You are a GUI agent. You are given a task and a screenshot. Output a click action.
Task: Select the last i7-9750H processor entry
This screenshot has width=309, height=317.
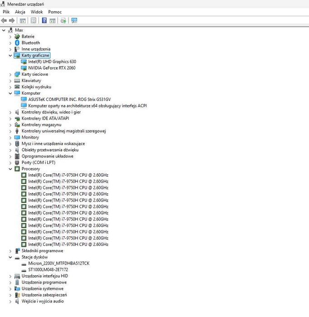pos(68,245)
